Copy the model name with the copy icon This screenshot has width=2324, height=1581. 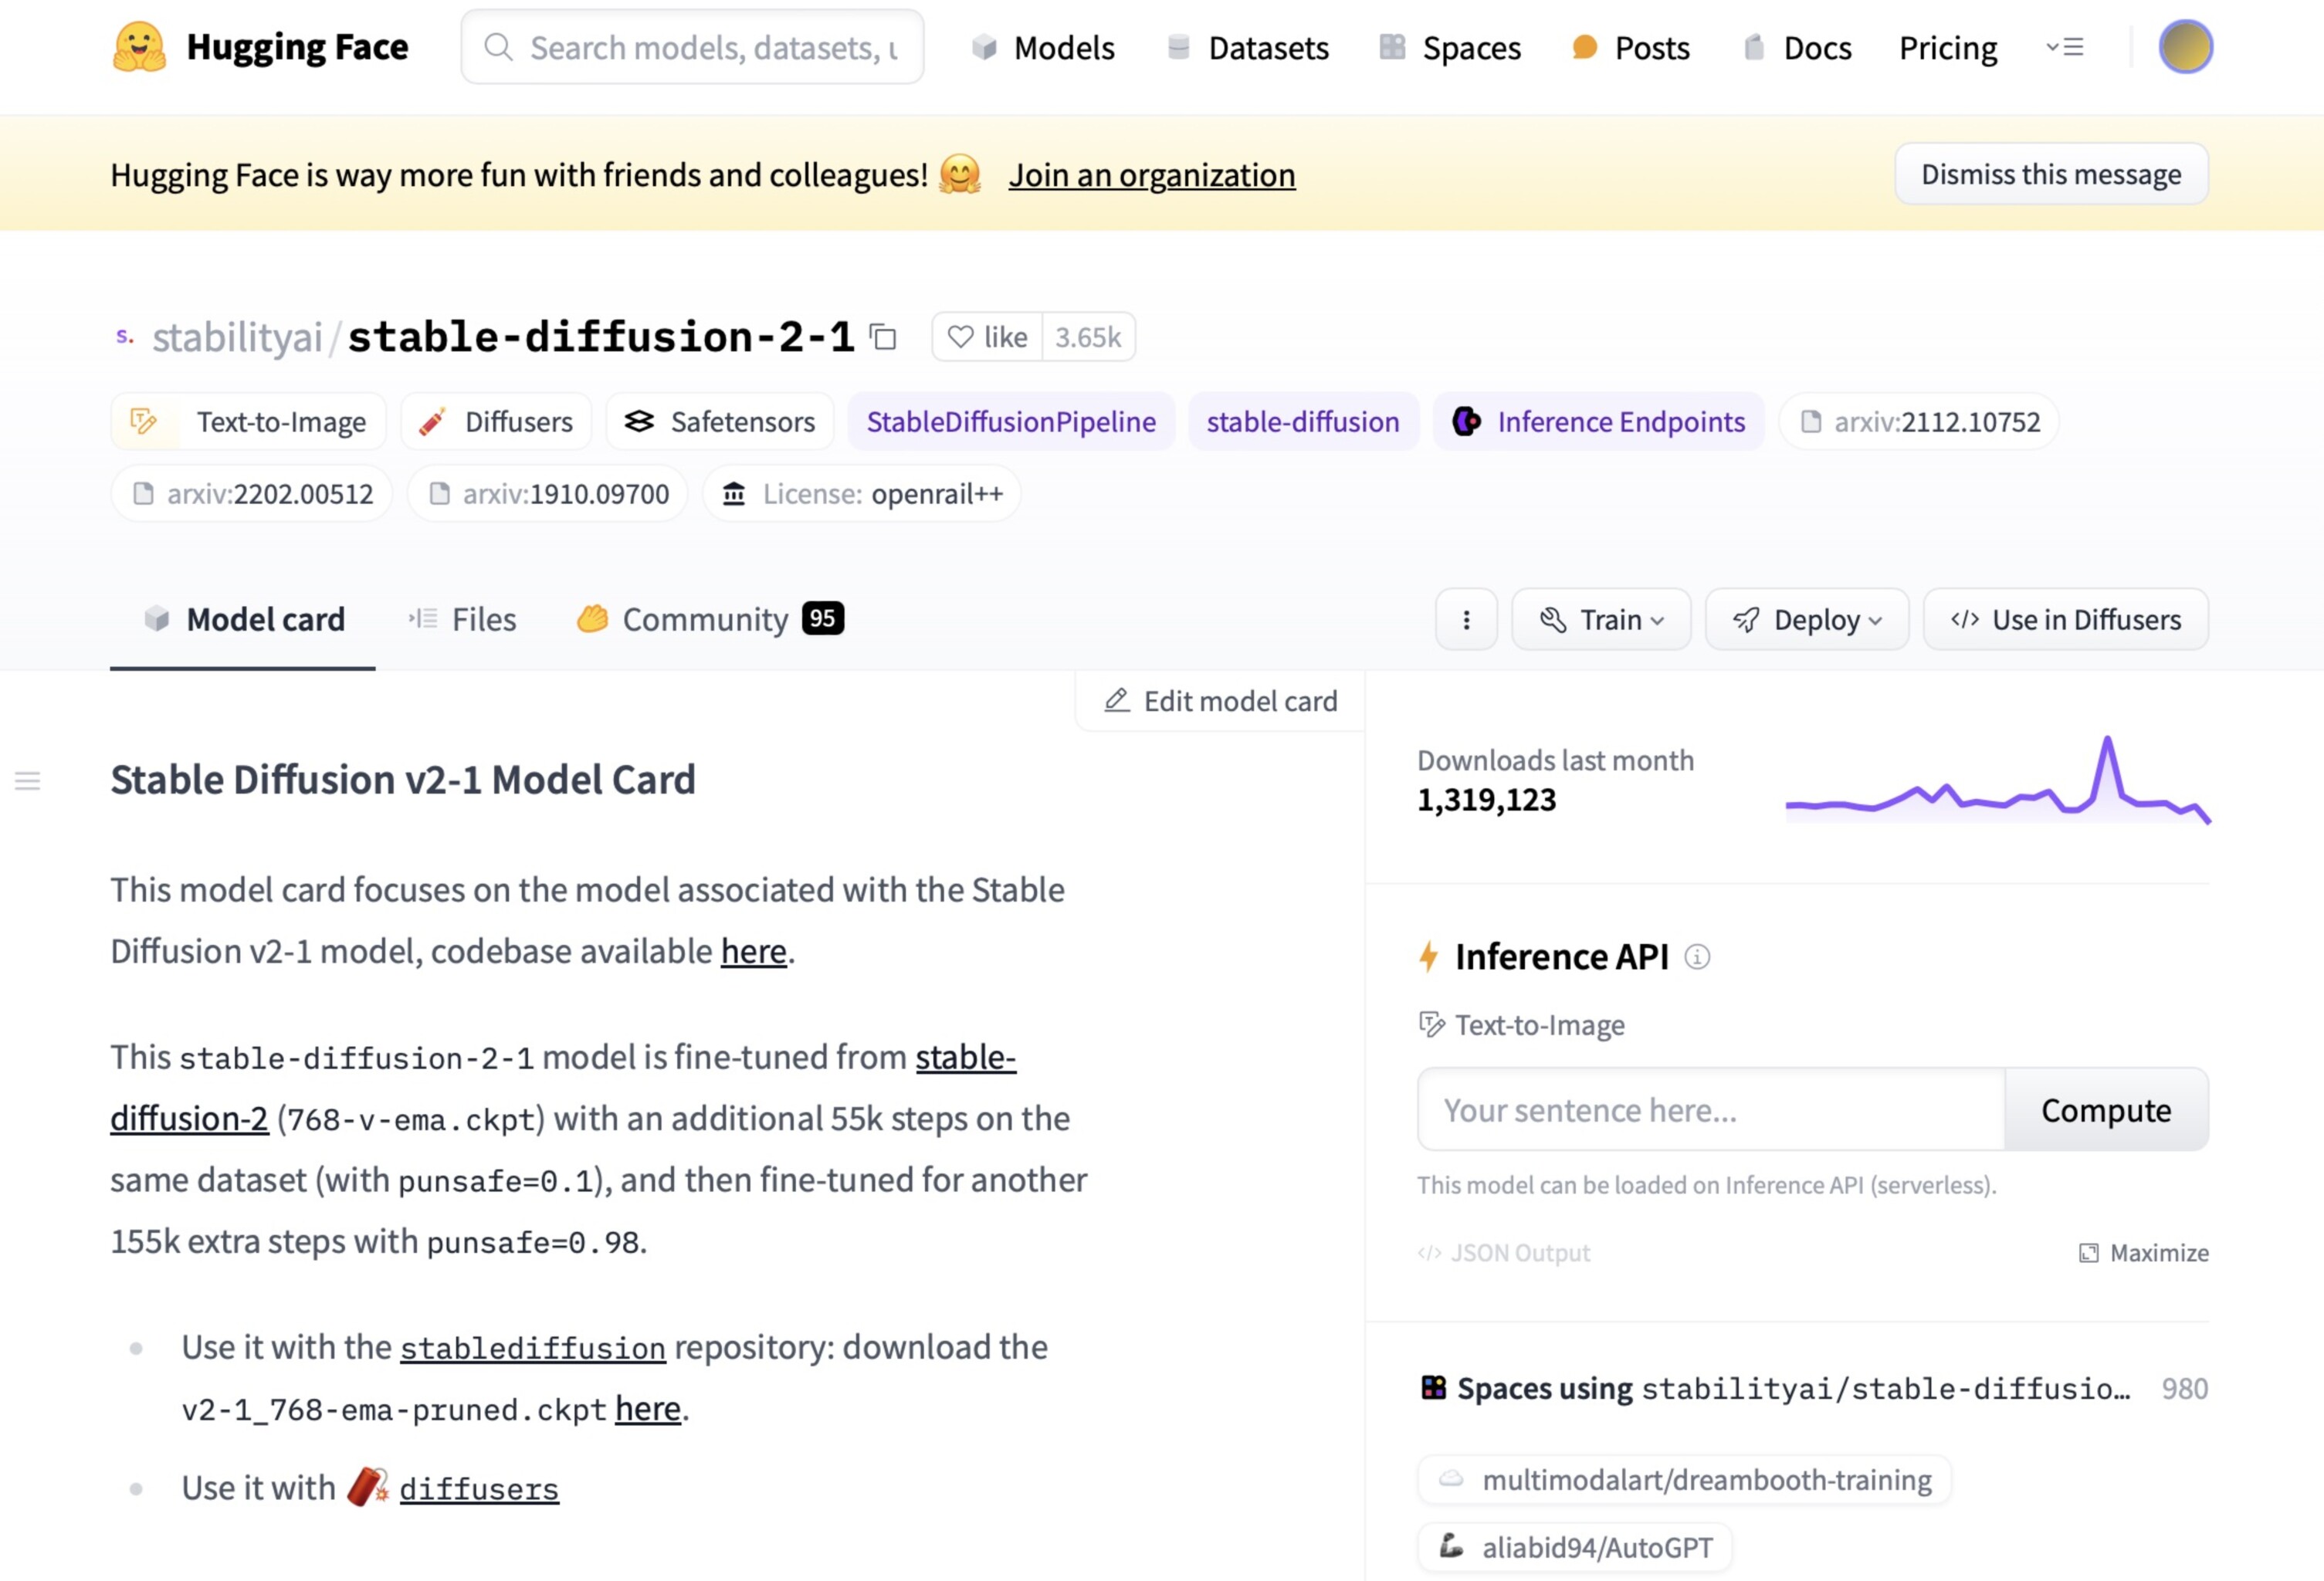[x=882, y=337]
